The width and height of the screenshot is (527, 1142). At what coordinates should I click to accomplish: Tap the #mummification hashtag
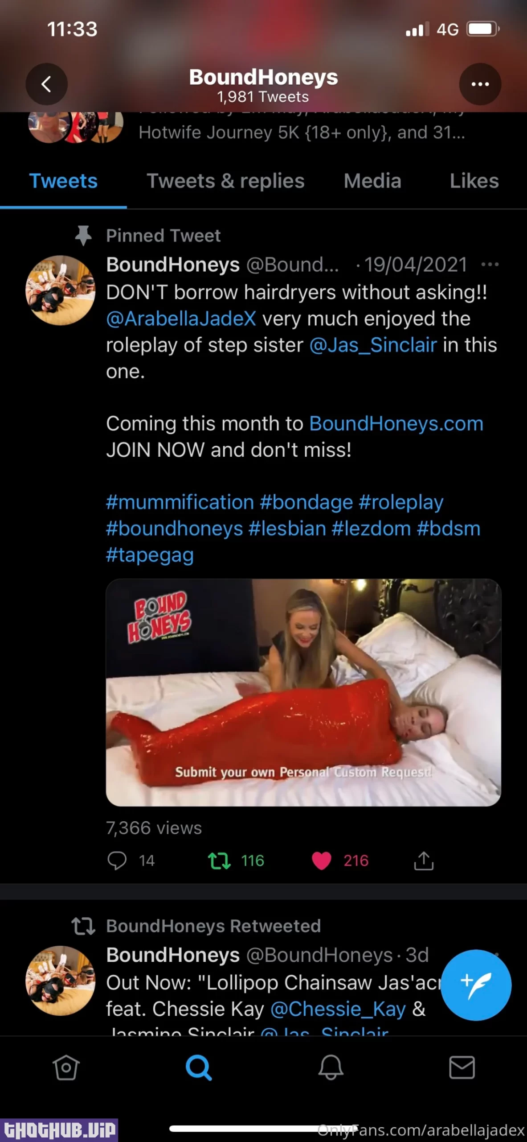(180, 502)
